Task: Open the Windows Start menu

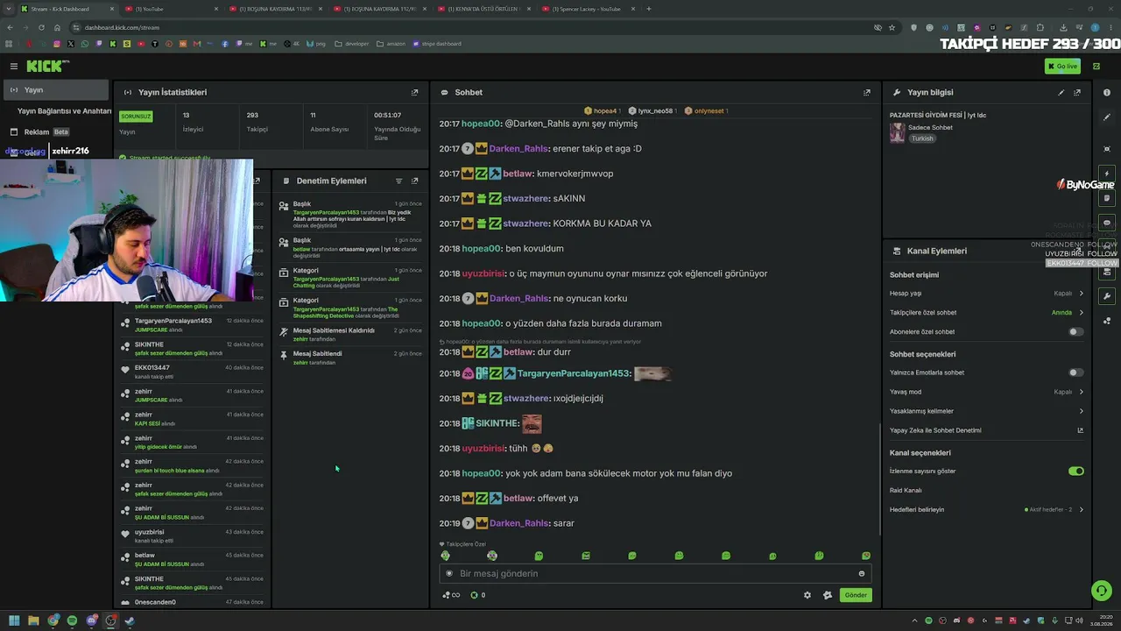Action: tap(13, 620)
